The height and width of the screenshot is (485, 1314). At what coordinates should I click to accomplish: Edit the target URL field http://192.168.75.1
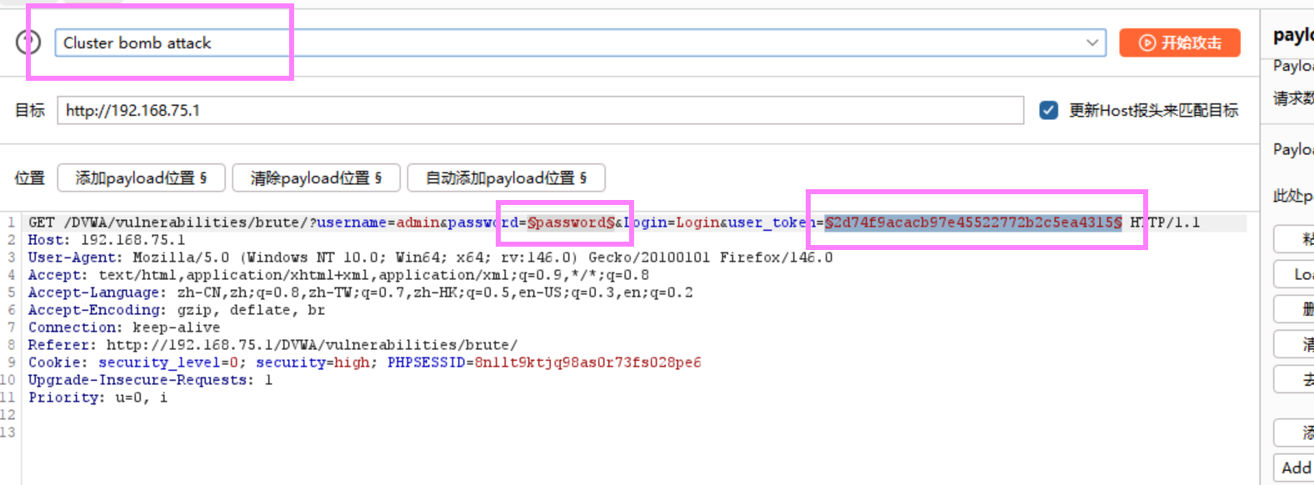click(x=540, y=110)
